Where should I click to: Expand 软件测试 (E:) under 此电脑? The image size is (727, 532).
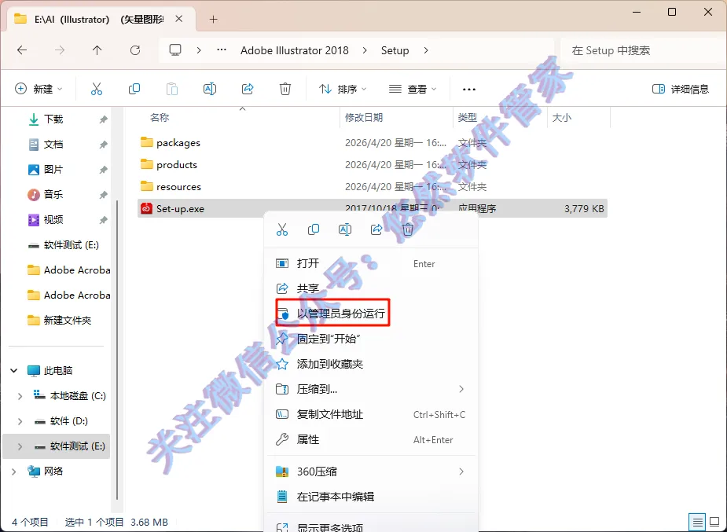click(20, 446)
